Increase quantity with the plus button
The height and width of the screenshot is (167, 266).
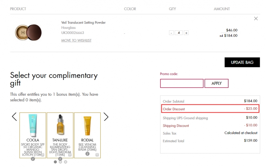[186, 33]
